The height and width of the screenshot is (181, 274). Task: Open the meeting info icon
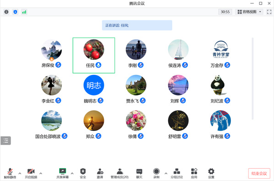pyautogui.click(x=6, y=12)
